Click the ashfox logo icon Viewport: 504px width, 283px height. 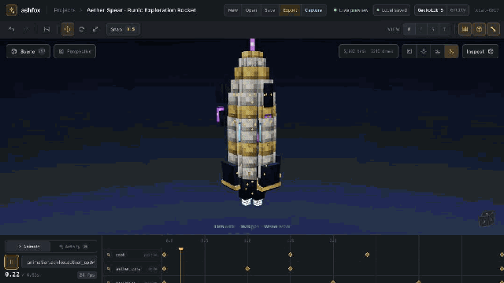(12, 10)
